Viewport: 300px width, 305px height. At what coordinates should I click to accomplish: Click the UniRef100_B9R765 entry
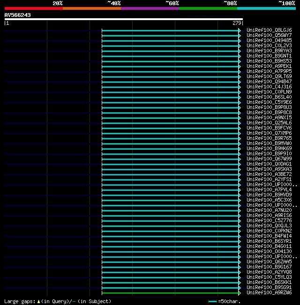point(269,138)
